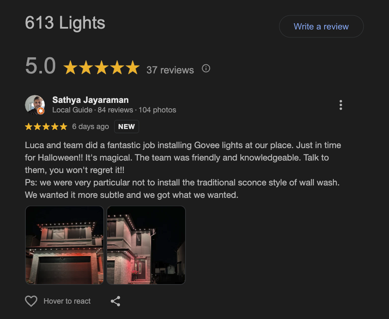This screenshot has width=389, height=319.
Task: Click the share icon under the review photos
Action: (115, 301)
